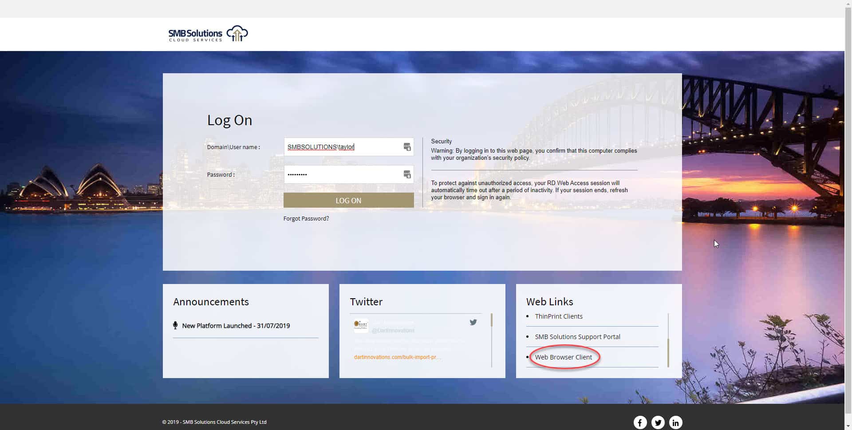Click the Forgot Password? link
This screenshot has height=430, width=852.
click(x=306, y=219)
